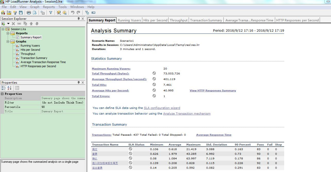
Task: Switch to the Hits per Second tab
Action: click(155, 20)
